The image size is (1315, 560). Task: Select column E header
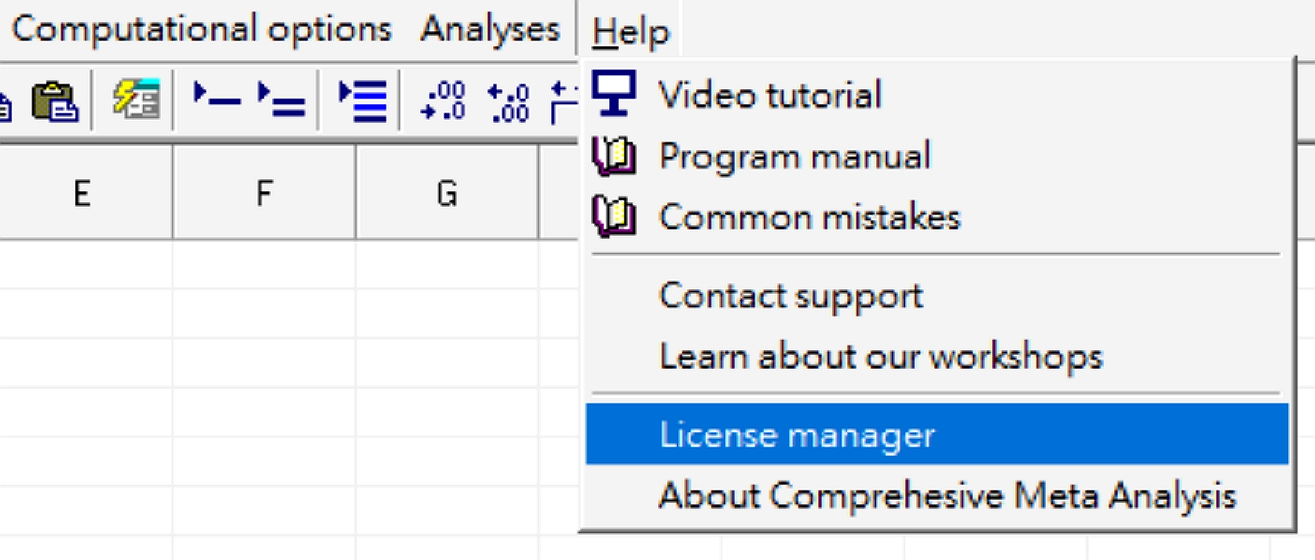point(82,193)
